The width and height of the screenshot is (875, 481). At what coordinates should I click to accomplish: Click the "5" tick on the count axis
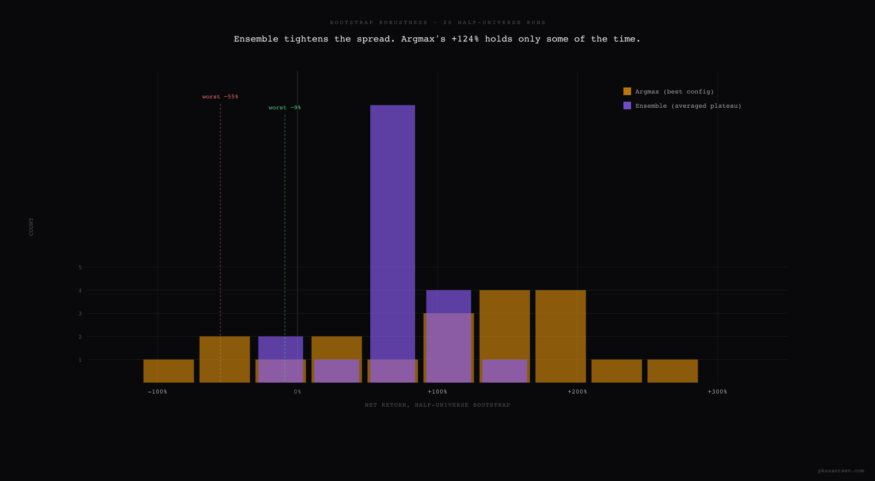click(x=80, y=267)
